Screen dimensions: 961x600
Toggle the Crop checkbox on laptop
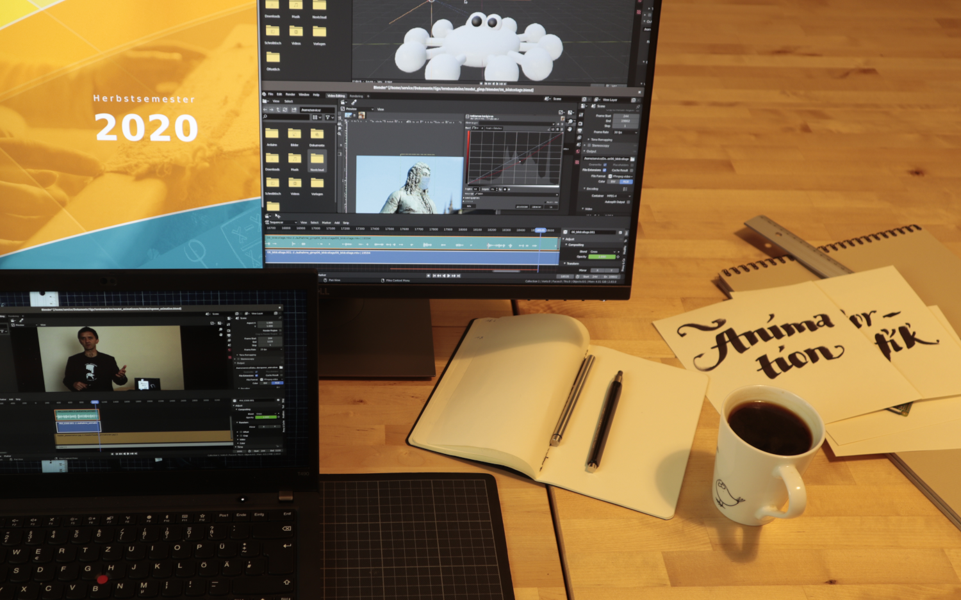point(241,435)
